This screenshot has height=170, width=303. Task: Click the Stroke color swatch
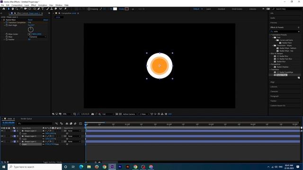[126, 9]
